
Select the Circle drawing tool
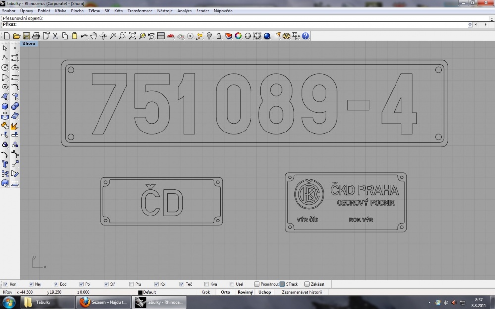pyautogui.click(x=5, y=67)
